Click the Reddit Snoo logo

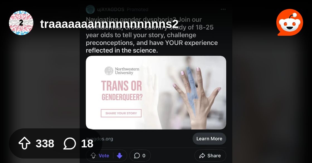coord(289,23)
